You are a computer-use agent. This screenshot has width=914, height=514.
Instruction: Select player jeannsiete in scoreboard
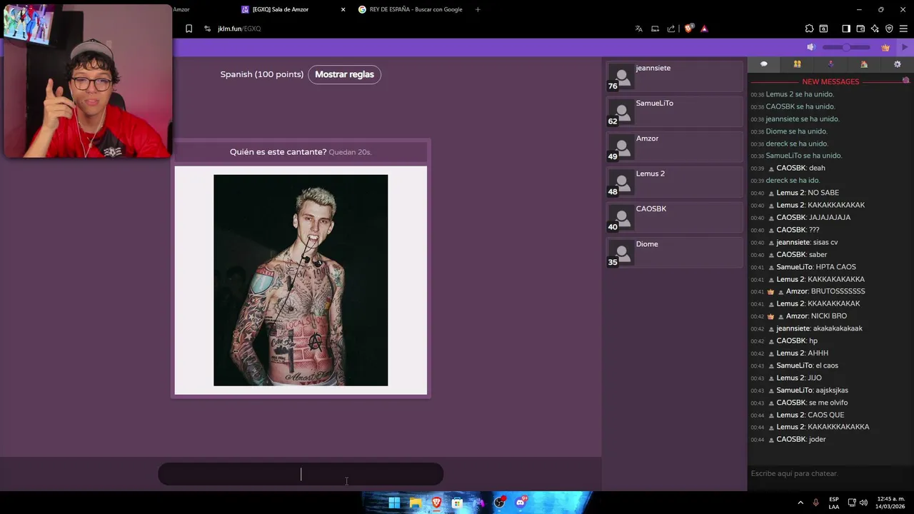[x=675, y=76]
